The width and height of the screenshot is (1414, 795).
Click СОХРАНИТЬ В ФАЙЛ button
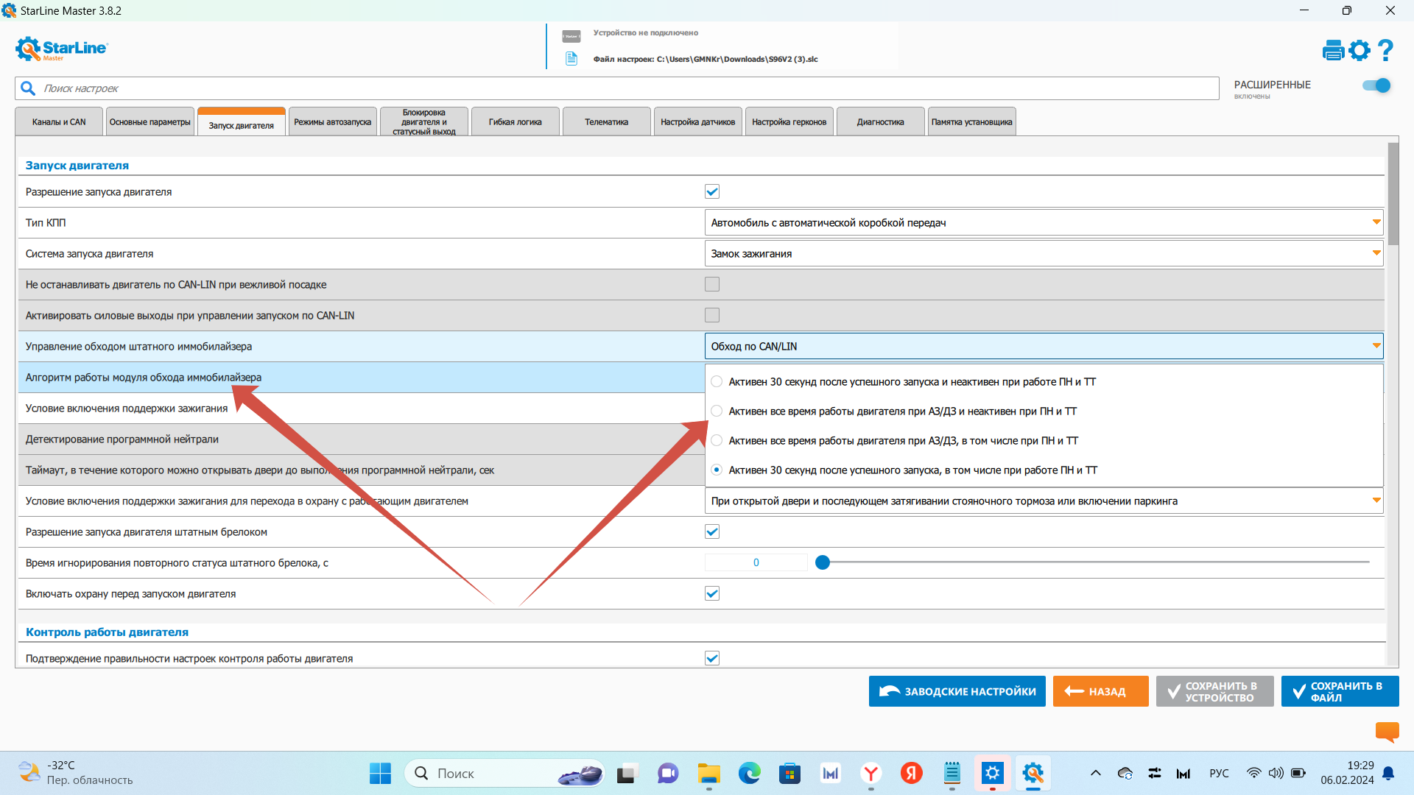click(1340, 691)
